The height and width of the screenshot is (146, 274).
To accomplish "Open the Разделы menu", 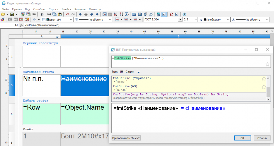I will point(80,9).
